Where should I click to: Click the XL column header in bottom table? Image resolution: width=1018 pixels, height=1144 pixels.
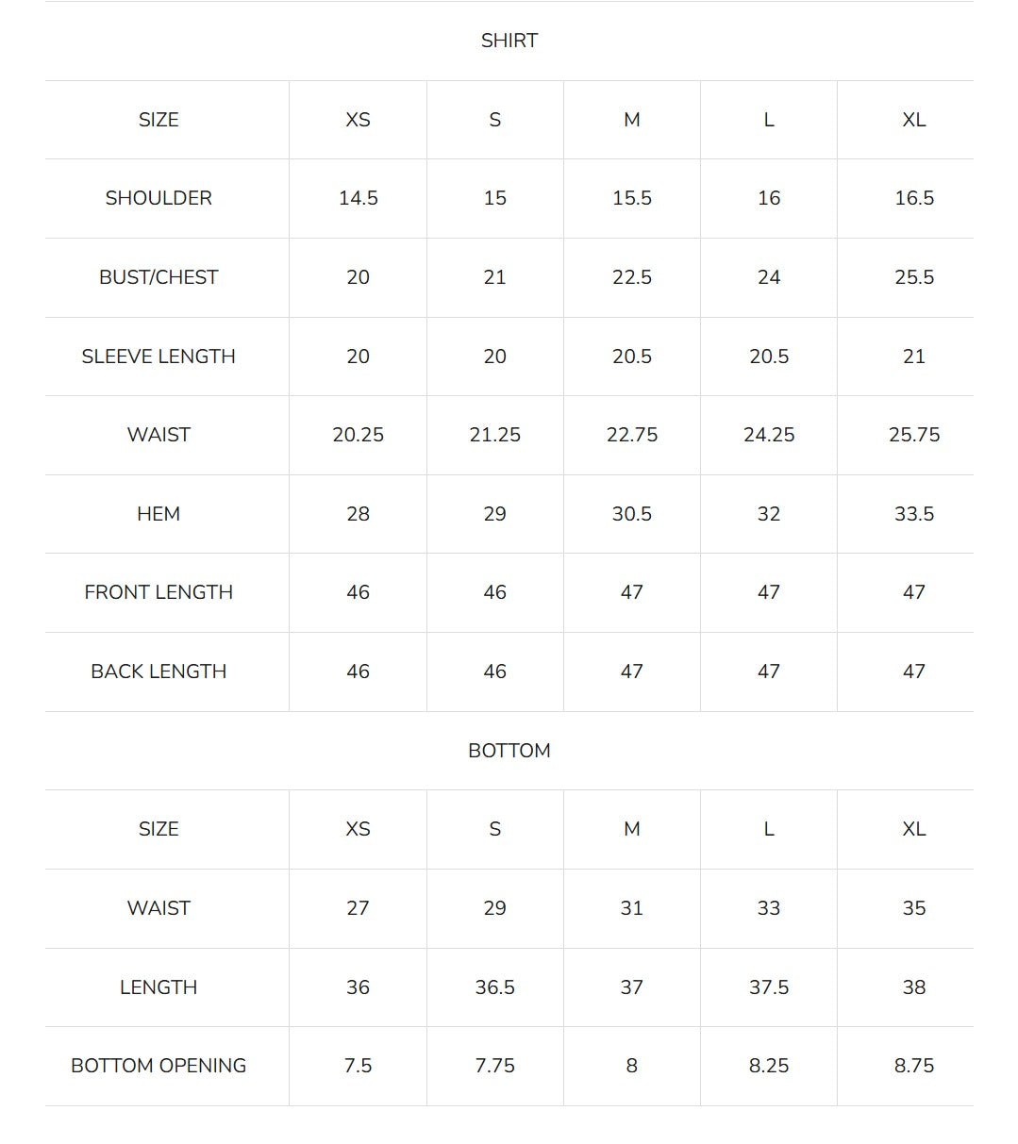[914, 829]
